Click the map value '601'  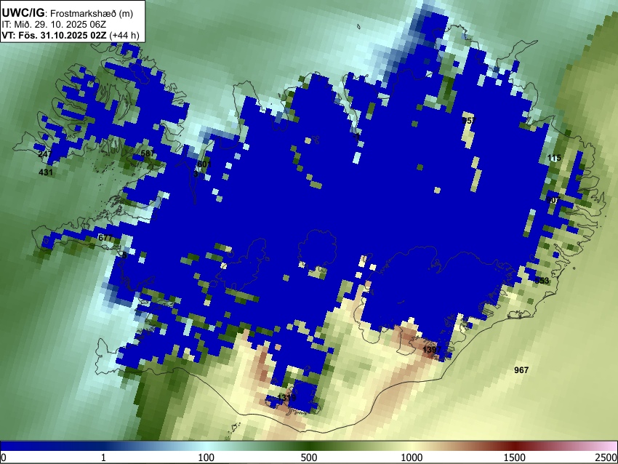tap(204, 164)
